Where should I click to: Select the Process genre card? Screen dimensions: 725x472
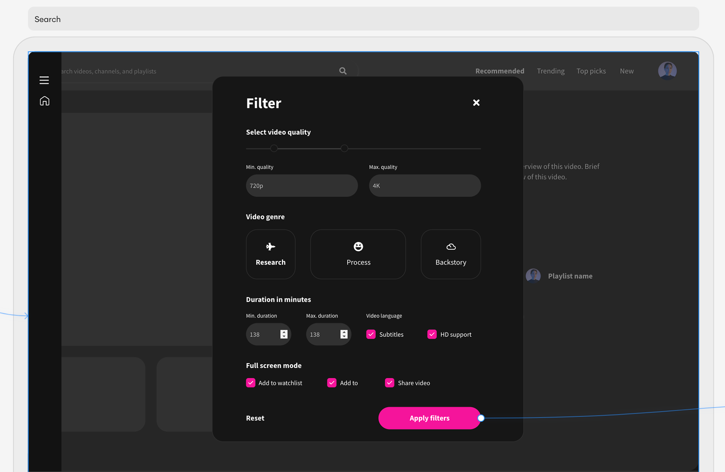pyautogui.click(x=358, y=254)
